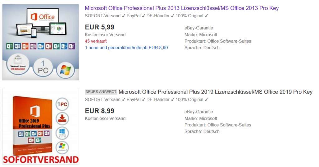Click the orange PowerPoint icon in 2013 image
Viewport: 319px width, 167px height.
pyautogui.click(x=25, y=46)
